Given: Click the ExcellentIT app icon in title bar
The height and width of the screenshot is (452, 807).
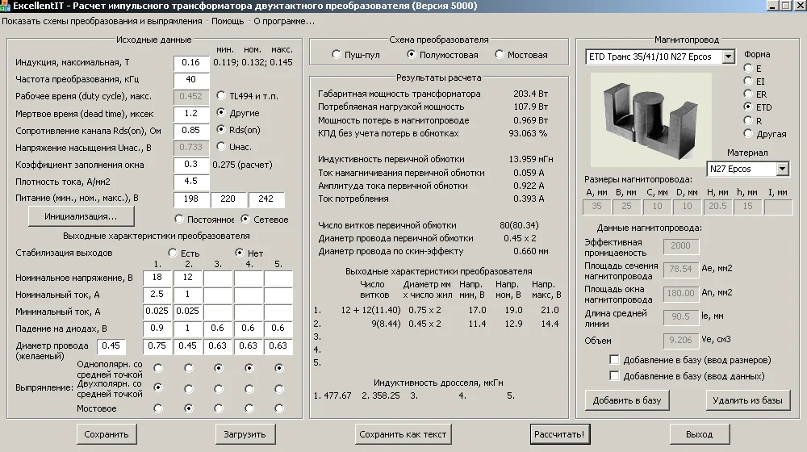Looking at the screenshot, I should click(x=6, y=6).
